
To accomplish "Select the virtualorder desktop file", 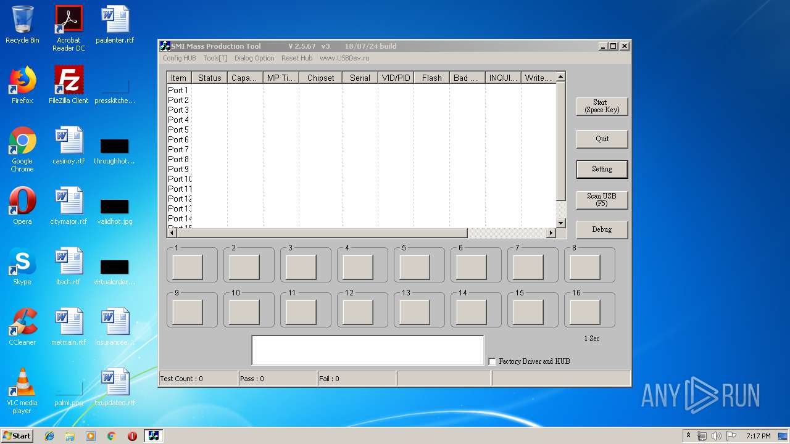I will pos(115,271).
